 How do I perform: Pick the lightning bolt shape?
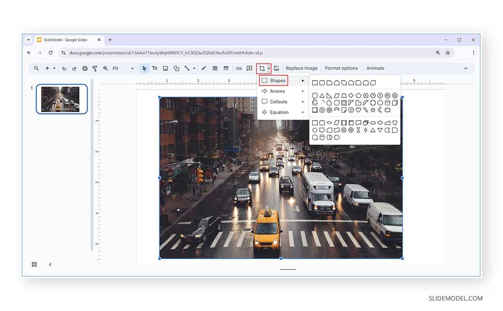pyautogui.click(x=366, y=110)
